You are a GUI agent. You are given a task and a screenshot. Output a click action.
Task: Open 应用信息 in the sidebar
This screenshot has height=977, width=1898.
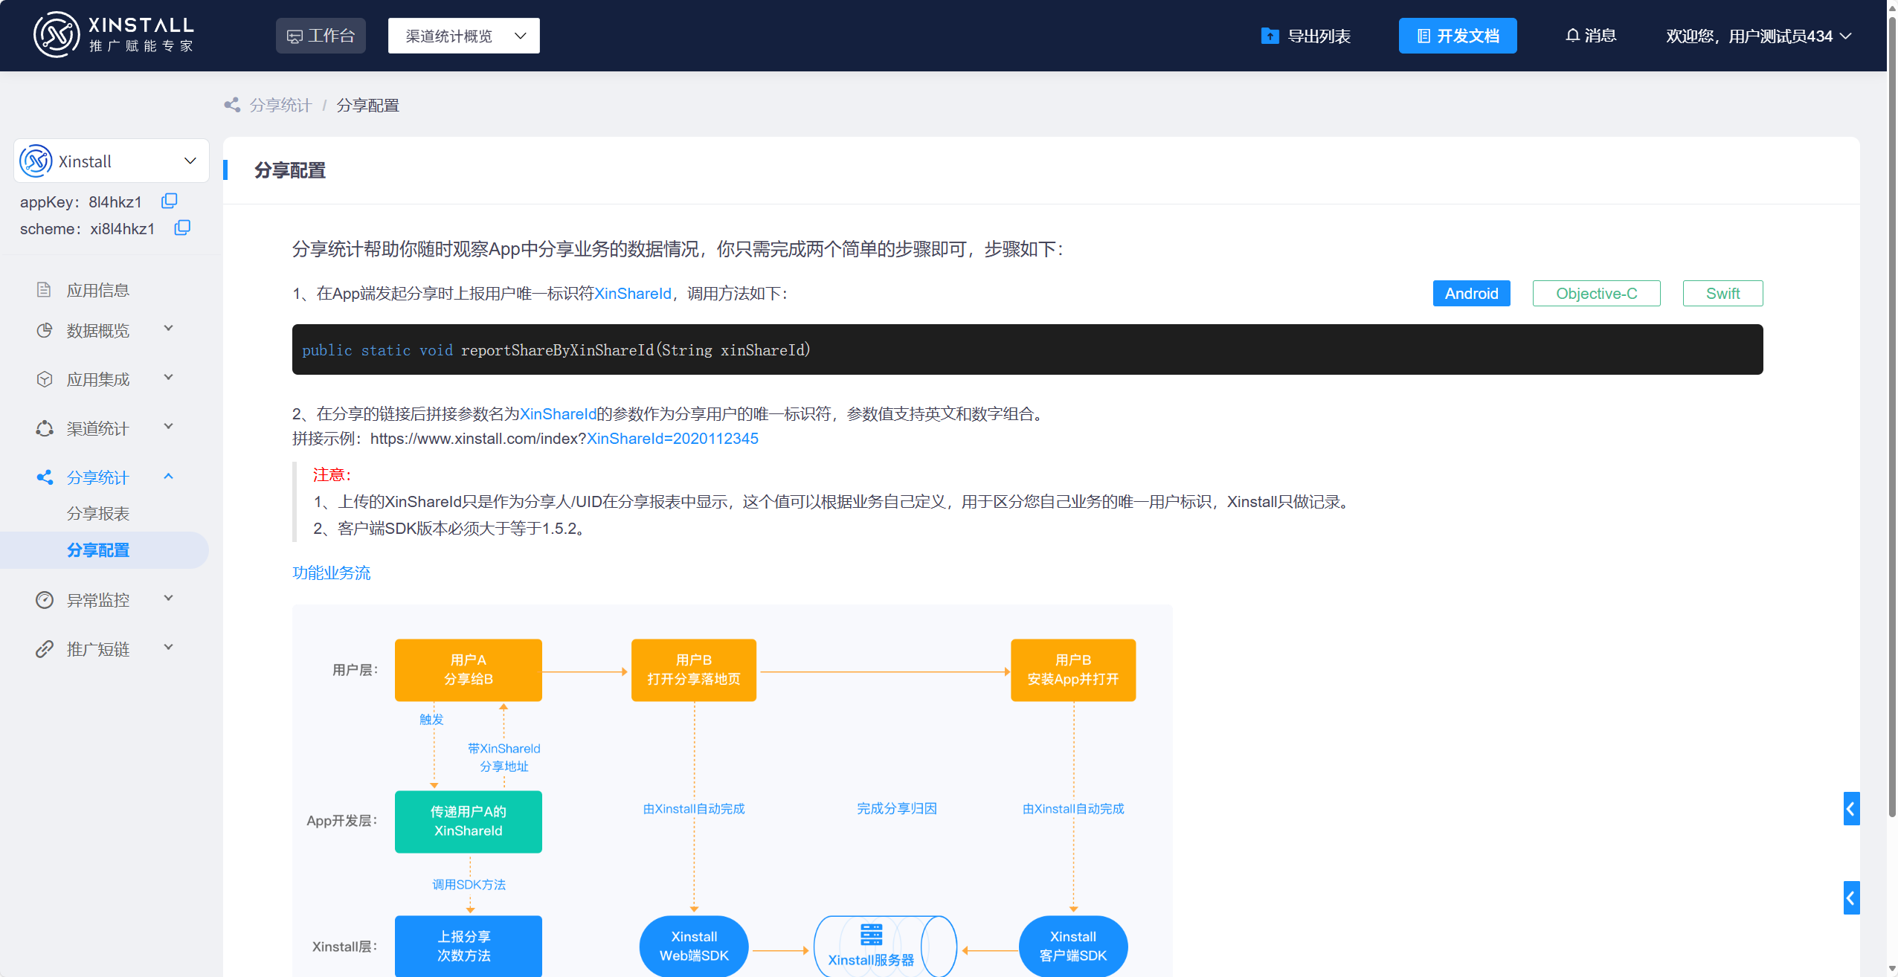pos(99,289)
